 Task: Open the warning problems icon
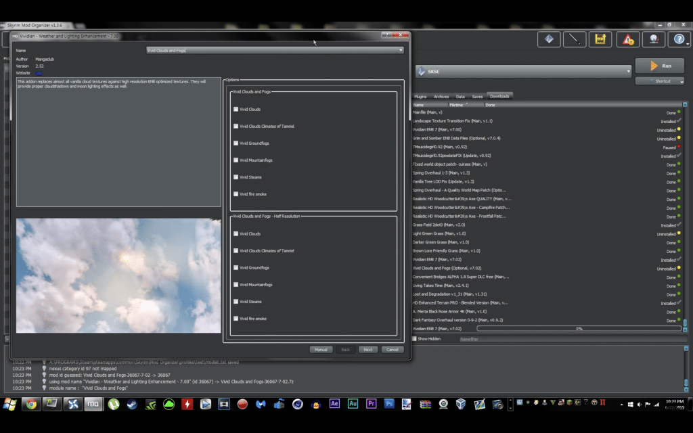(627, 39)
